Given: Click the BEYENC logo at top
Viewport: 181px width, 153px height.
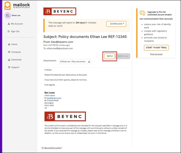Looking at the screenshot, I should tap(60, 11).
